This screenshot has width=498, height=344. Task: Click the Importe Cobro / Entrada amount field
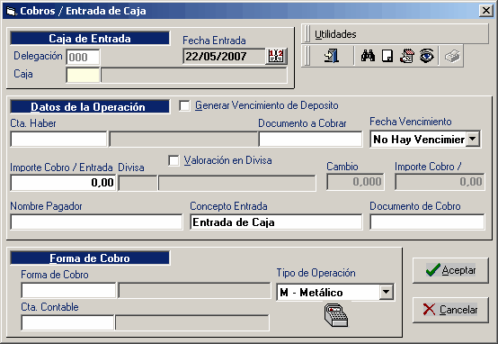click(63, 183)
